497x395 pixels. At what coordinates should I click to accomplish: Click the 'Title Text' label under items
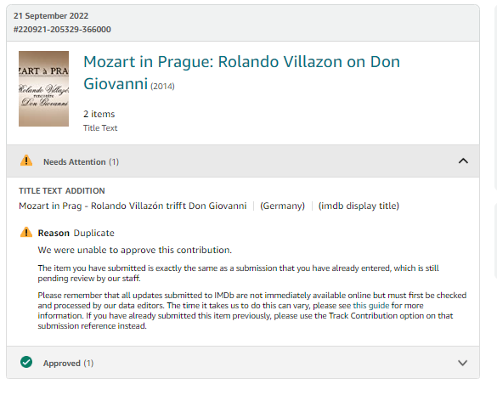pos(100,128)
